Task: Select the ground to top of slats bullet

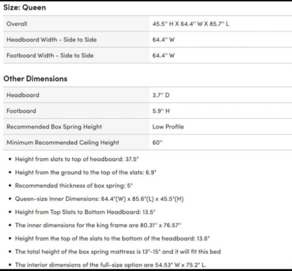Action: pyautogui.click(x=86, y=172)
